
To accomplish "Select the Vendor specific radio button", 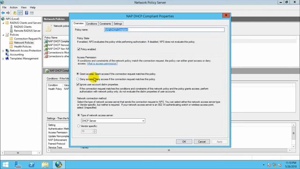I will (79, 126).
